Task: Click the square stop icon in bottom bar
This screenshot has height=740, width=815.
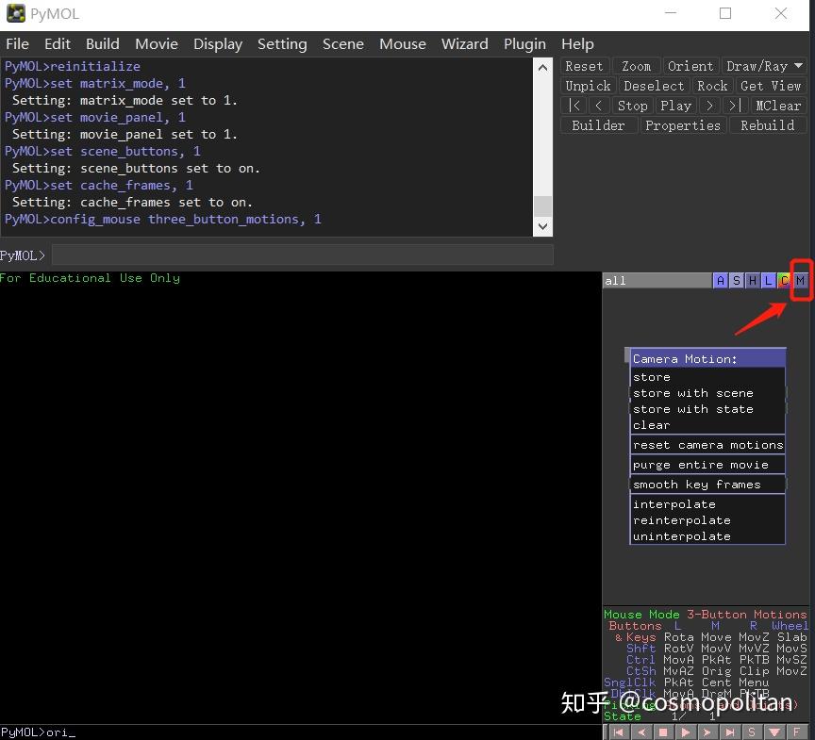Action: (x=663, y=732)
